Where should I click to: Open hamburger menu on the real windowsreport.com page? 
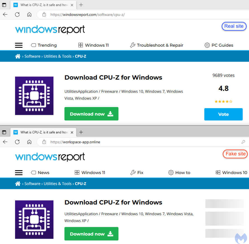tap(19, 45)
